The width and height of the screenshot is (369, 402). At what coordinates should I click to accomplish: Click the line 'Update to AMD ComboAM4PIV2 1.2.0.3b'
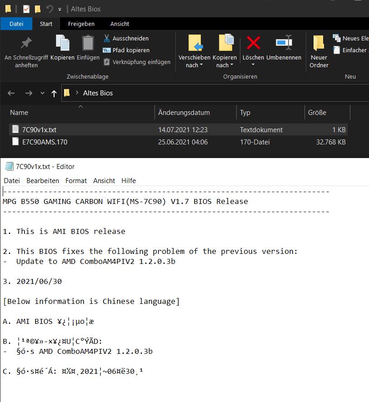tap(95, 262)
